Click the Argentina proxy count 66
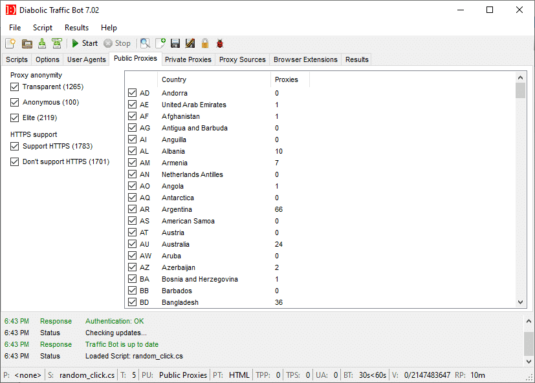Screen dimensions: 535x383 tap(279, 209)
